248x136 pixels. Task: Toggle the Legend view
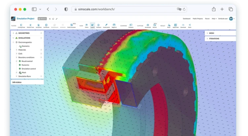coord(93,26)
